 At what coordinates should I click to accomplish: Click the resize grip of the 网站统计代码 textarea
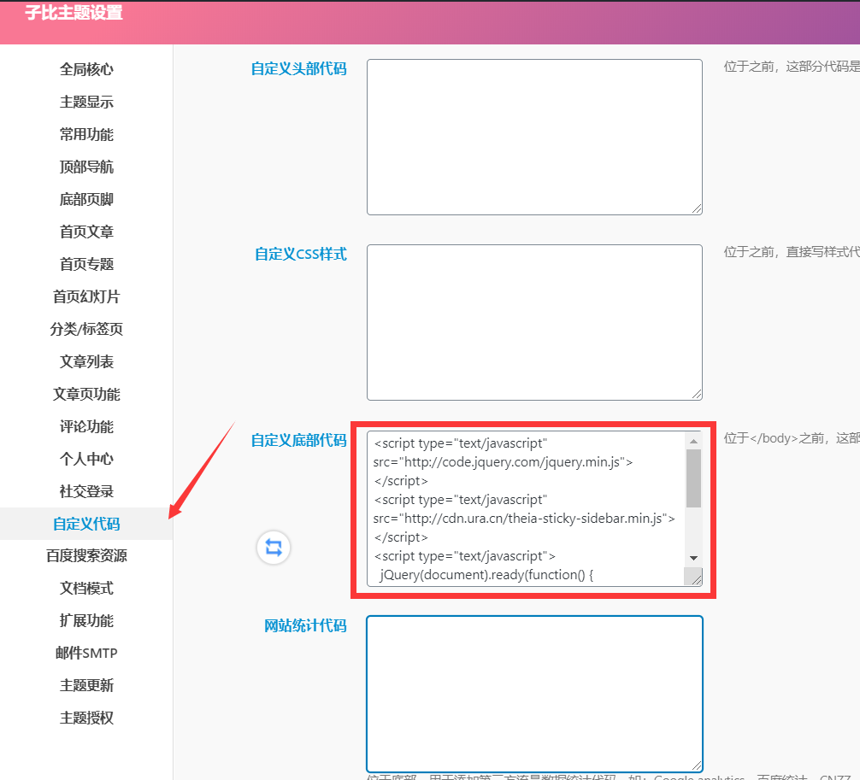click(x=697, y=765)
